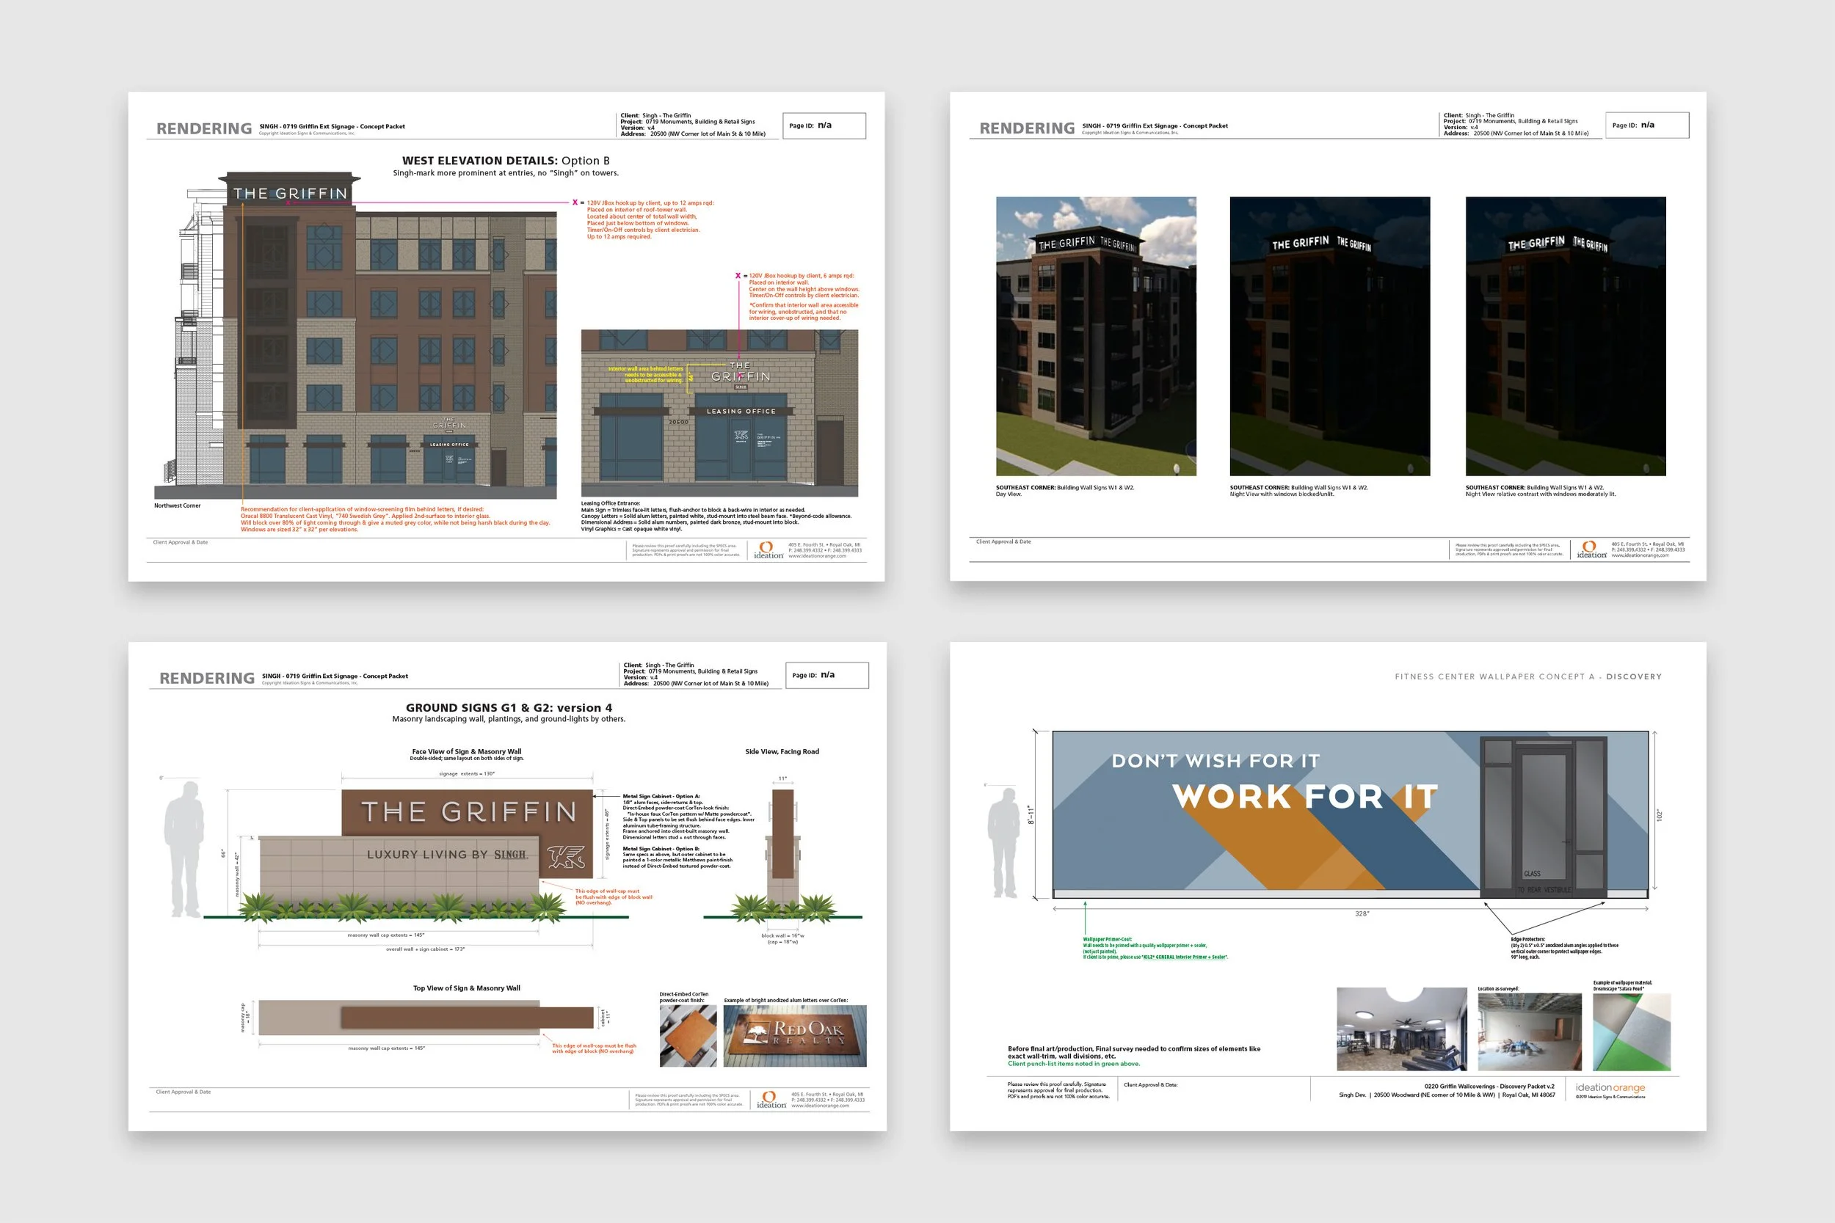Screen dimensions: 1835x1223
Task: Select the west elevation building illustration
Action: (x=355, y=335)
